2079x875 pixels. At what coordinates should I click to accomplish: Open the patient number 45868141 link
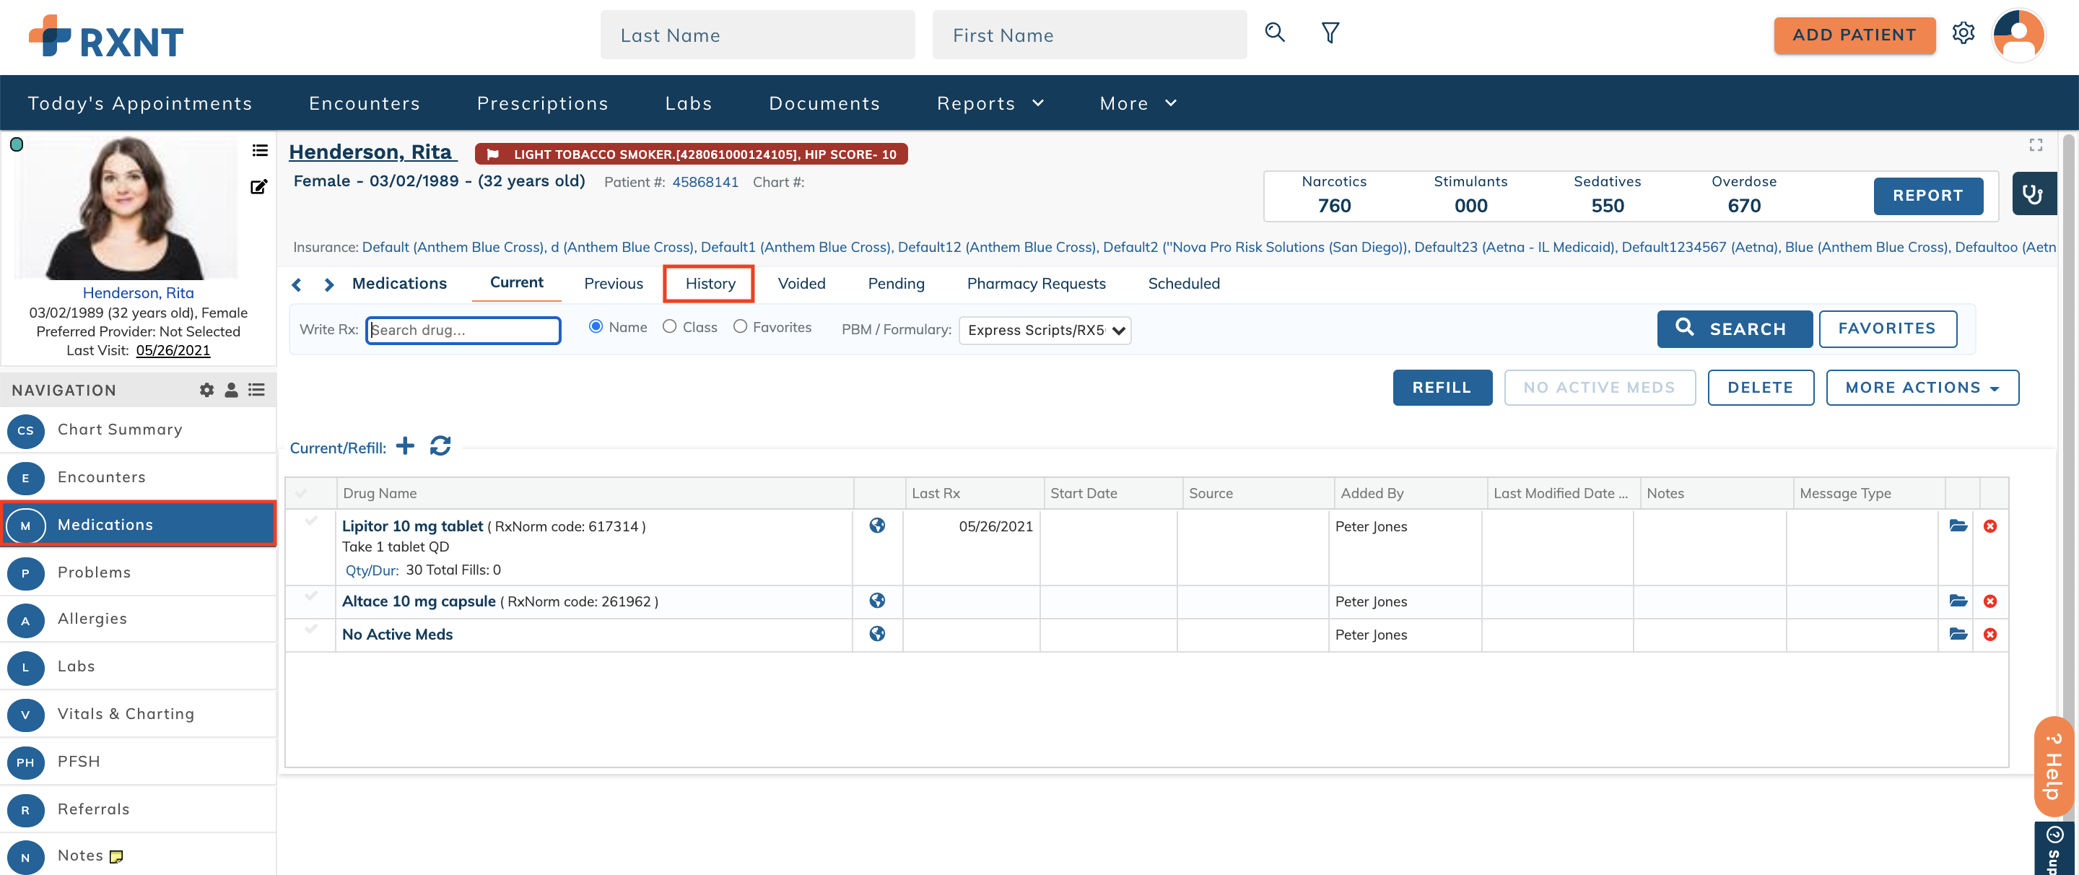[705, 183]
